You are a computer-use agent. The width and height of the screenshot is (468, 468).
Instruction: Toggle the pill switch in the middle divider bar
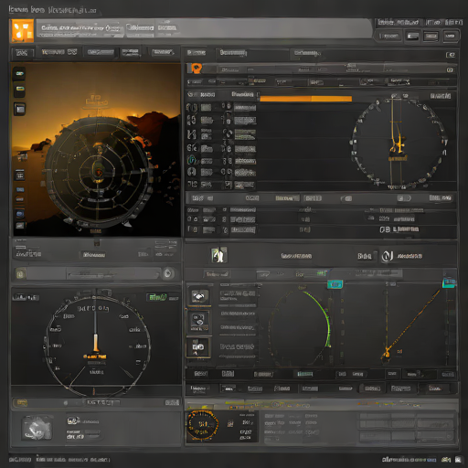(x=346, y=198)
